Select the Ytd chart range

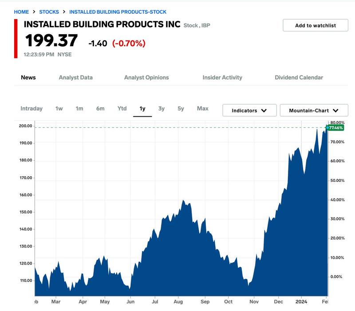click(122, 108)
